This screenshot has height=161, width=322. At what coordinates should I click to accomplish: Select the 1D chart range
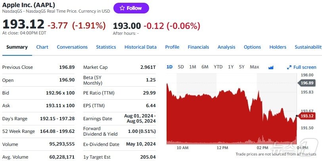click(169, 67)
